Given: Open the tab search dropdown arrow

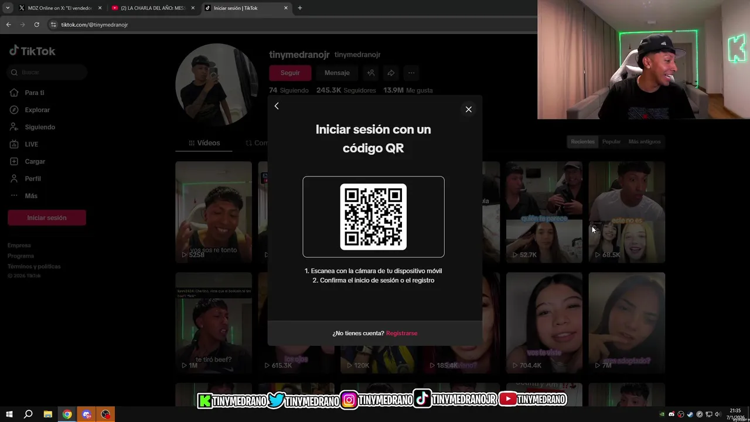Looking at the screenshot, I should tap(7, 8).
